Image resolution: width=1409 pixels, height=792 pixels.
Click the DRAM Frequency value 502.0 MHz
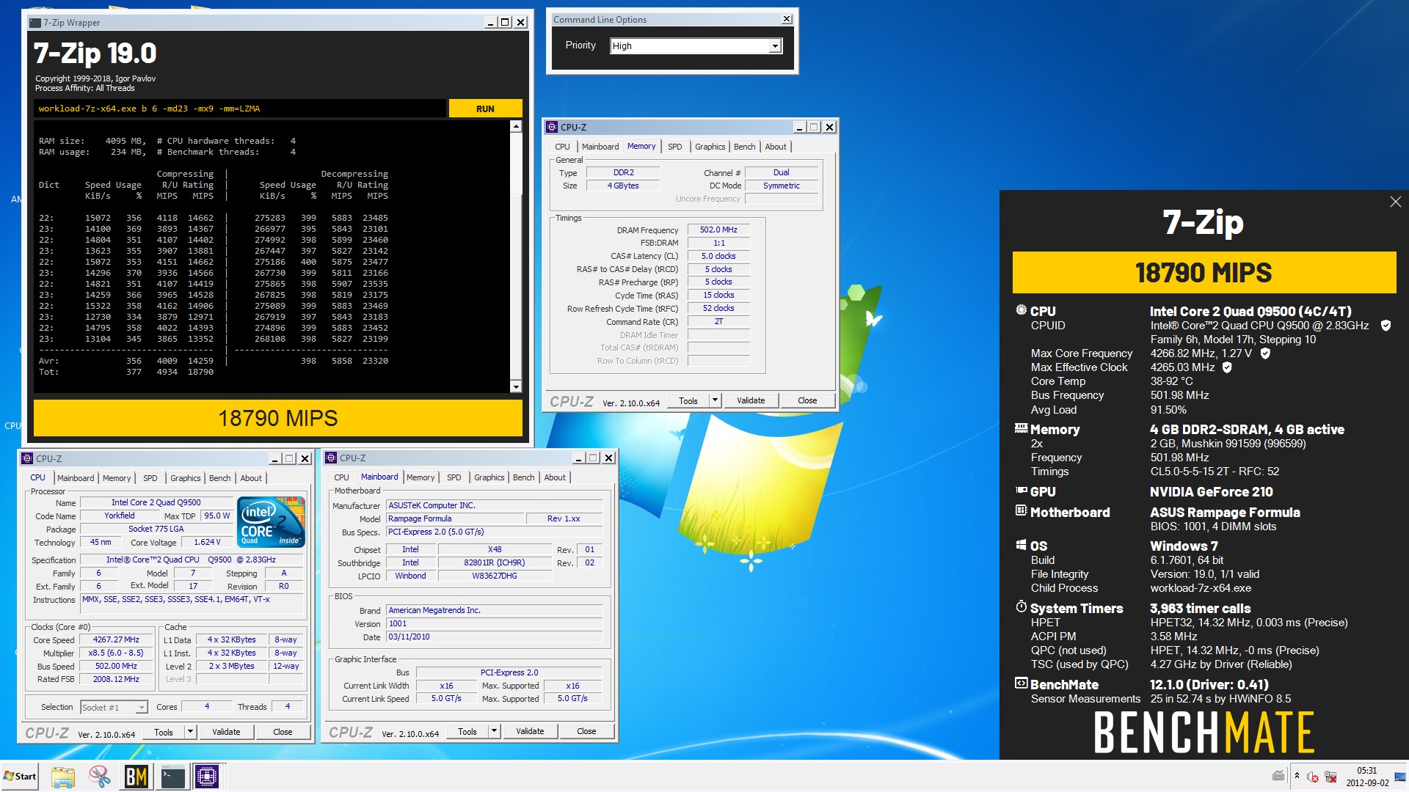point(718,230)
